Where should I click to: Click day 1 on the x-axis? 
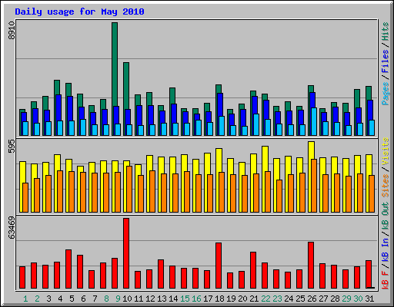(25, 299)
